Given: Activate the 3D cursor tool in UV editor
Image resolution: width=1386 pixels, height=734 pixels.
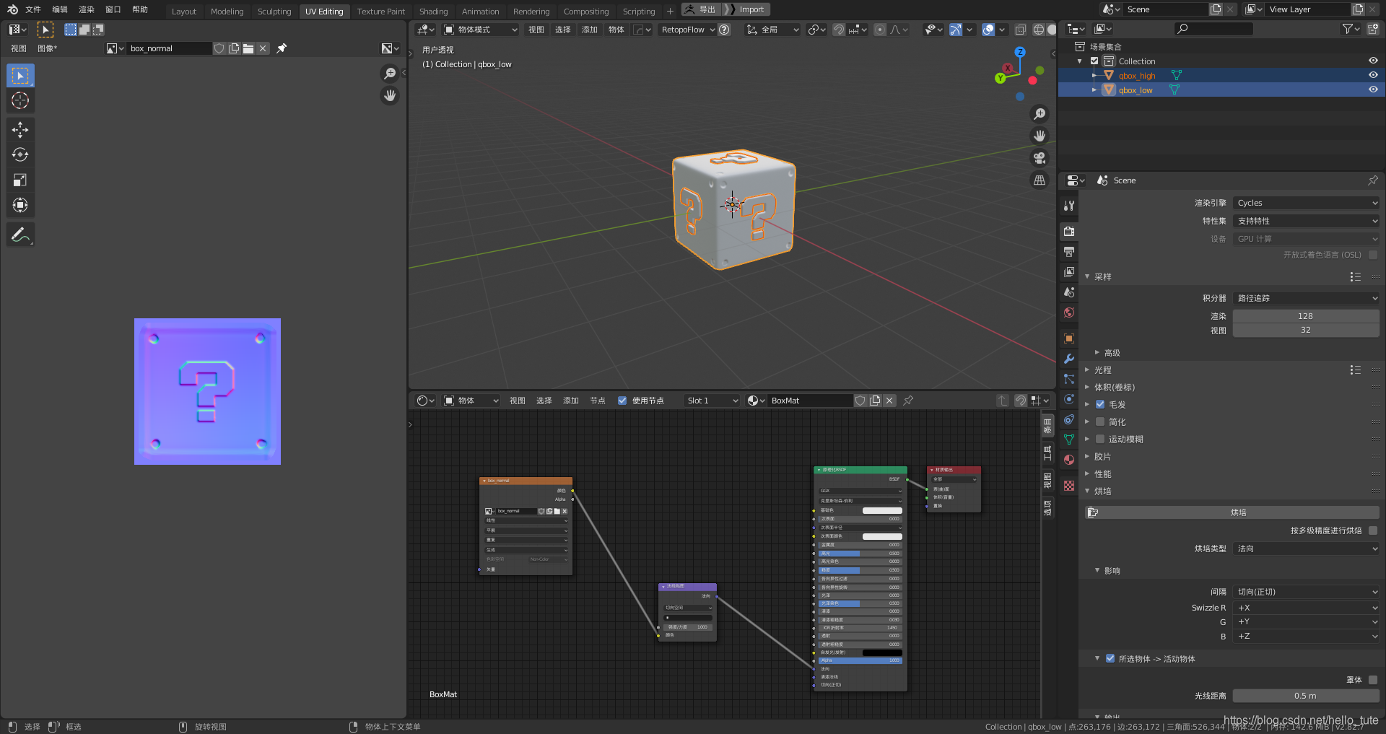Looking at the screenshot, I should [20, 101].
